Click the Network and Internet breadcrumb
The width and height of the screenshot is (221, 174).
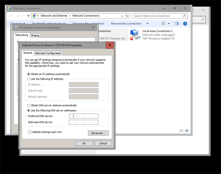pyautogui.click(x=54, y=16)
